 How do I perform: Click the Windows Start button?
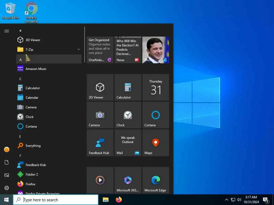pos(6,200)
